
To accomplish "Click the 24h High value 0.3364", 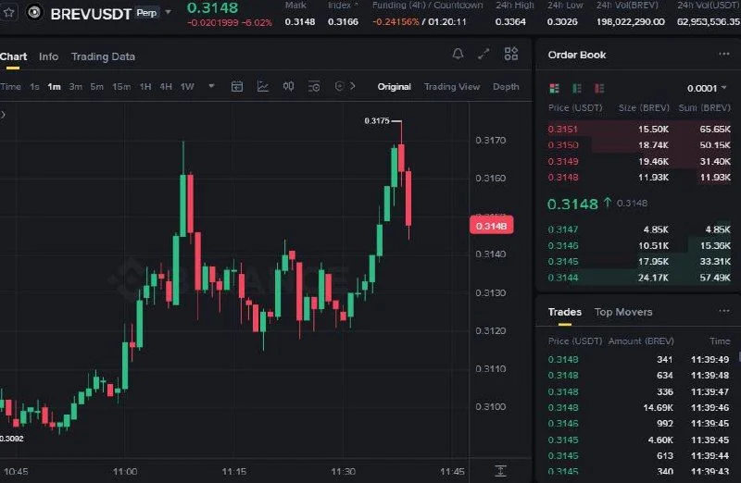I will [510, 21].
